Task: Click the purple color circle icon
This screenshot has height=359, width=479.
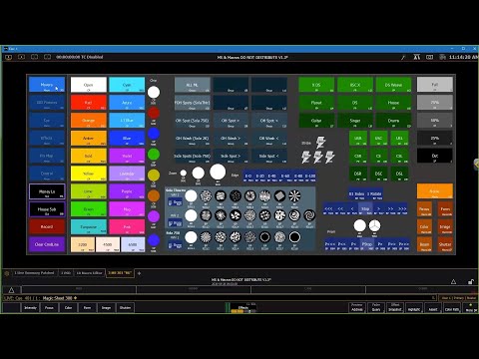Action: pos(154,216)
